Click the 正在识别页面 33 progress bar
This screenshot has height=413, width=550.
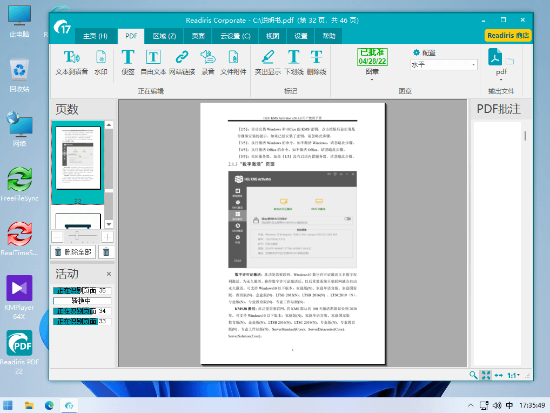click(x=82, y=322)
